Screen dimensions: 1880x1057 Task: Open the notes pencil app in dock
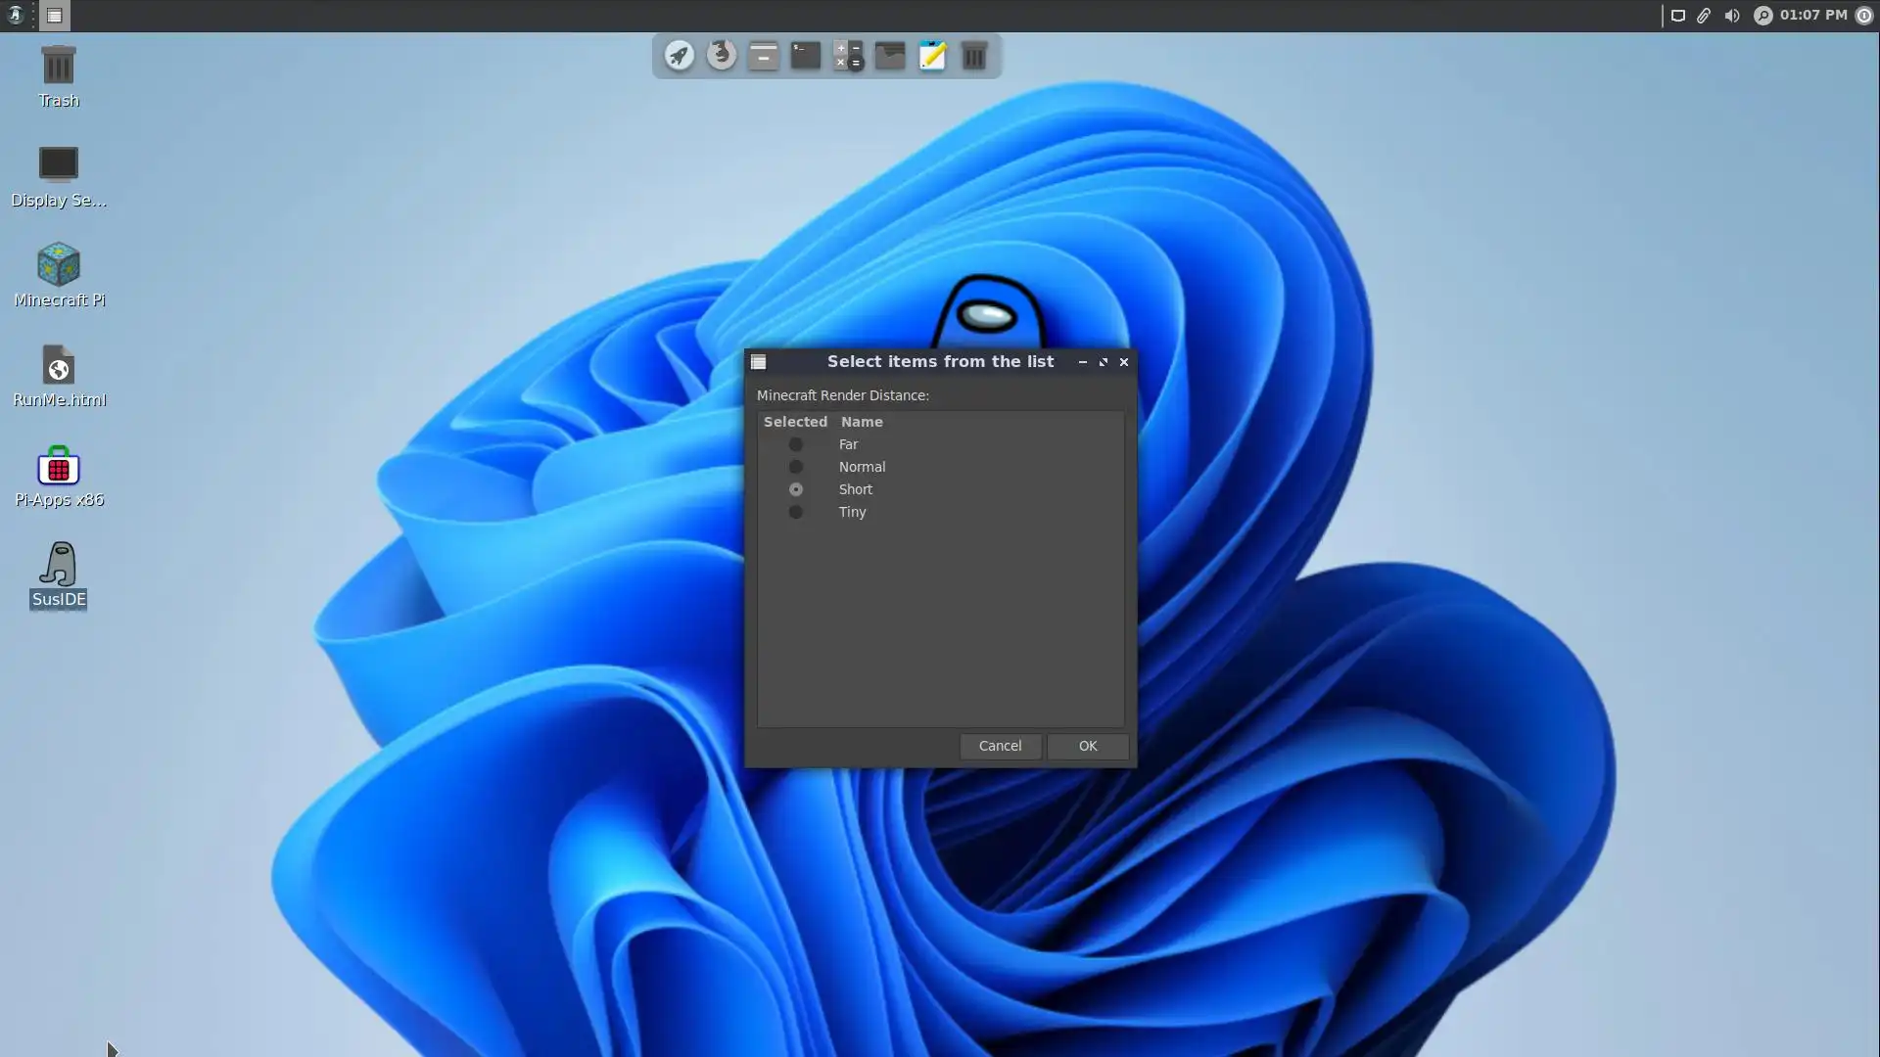click(x=932, y=56)
